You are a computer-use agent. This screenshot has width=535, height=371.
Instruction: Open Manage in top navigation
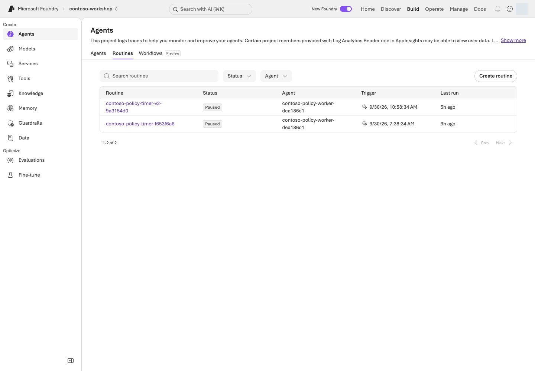459,9
